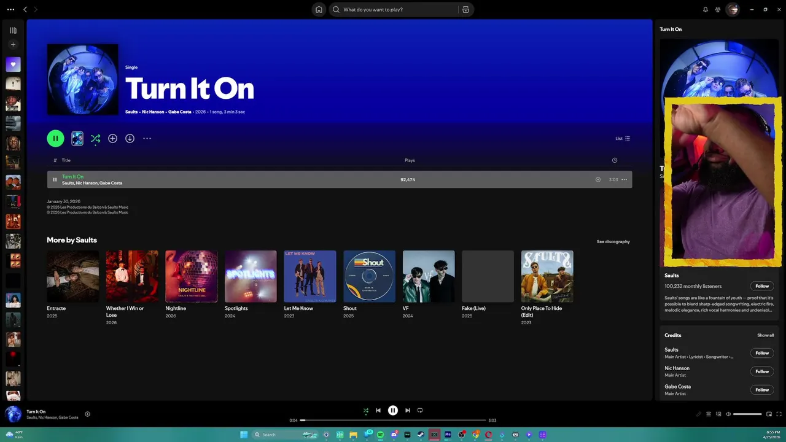Open Spotify from the taskbar
The height and width of the screenshot is (442, 786).
[380, 435]
